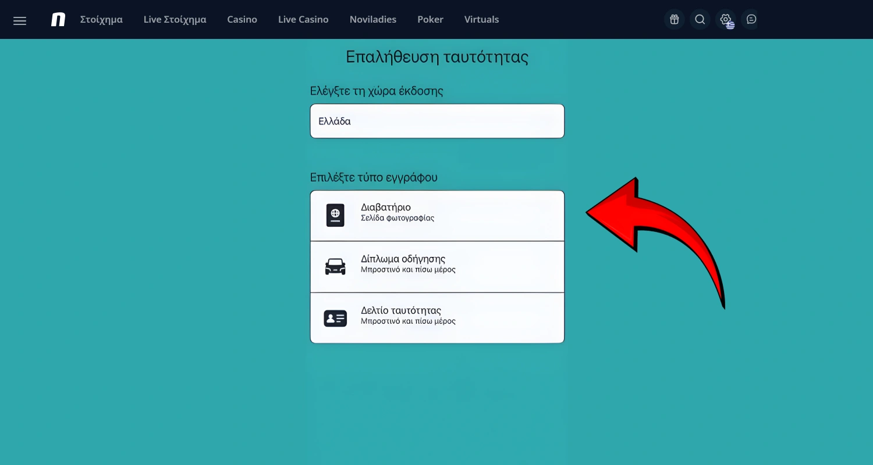This screenshot has width=873, height=465.
Task: Open settings gear with Greek flag
Action: tap(726, 20)
